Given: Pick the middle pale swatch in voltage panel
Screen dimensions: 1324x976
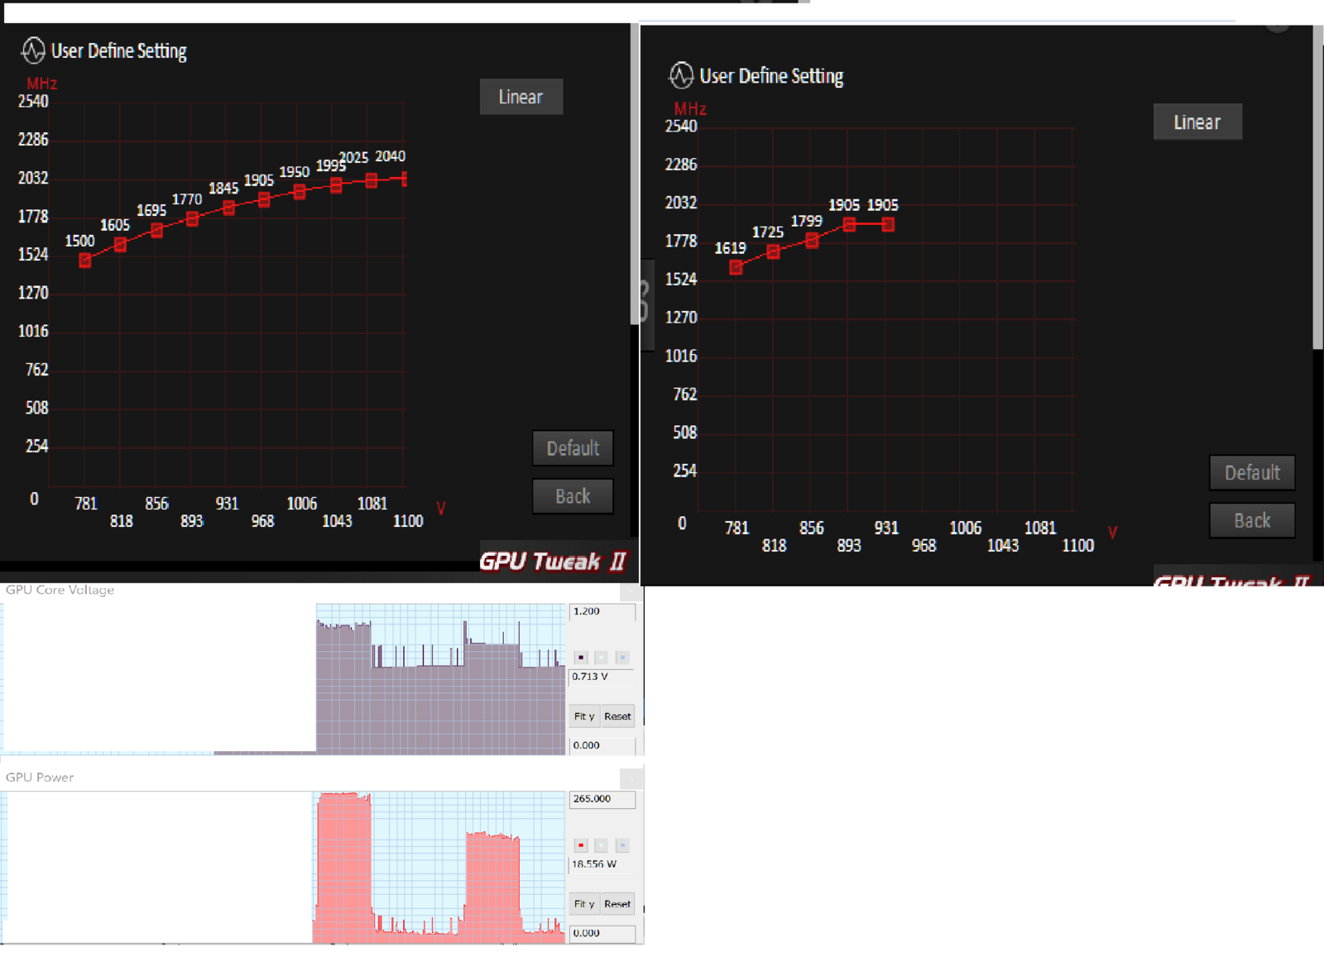Looking at the screenshot, I should [602, 658].
